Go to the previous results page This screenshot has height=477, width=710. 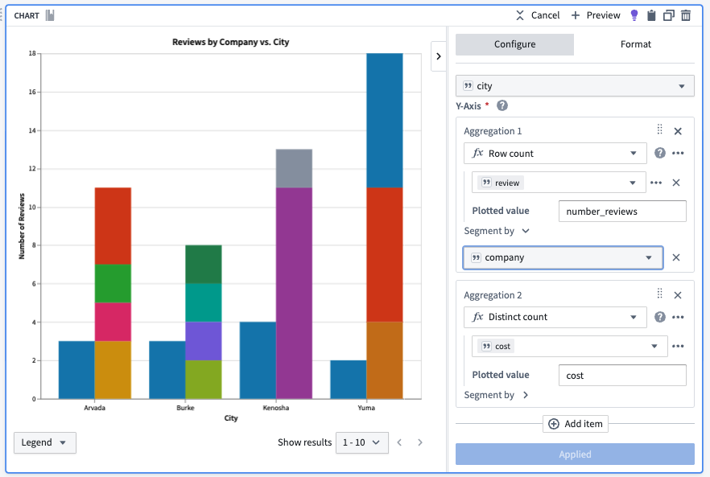tap(399, 442)
